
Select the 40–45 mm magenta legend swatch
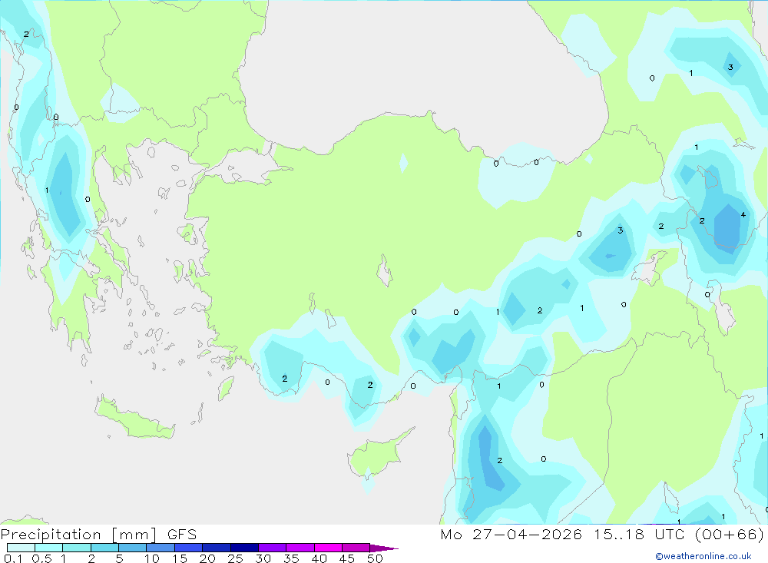point(328,548)
